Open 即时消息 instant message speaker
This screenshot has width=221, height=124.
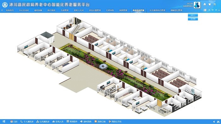pos(86,121)
